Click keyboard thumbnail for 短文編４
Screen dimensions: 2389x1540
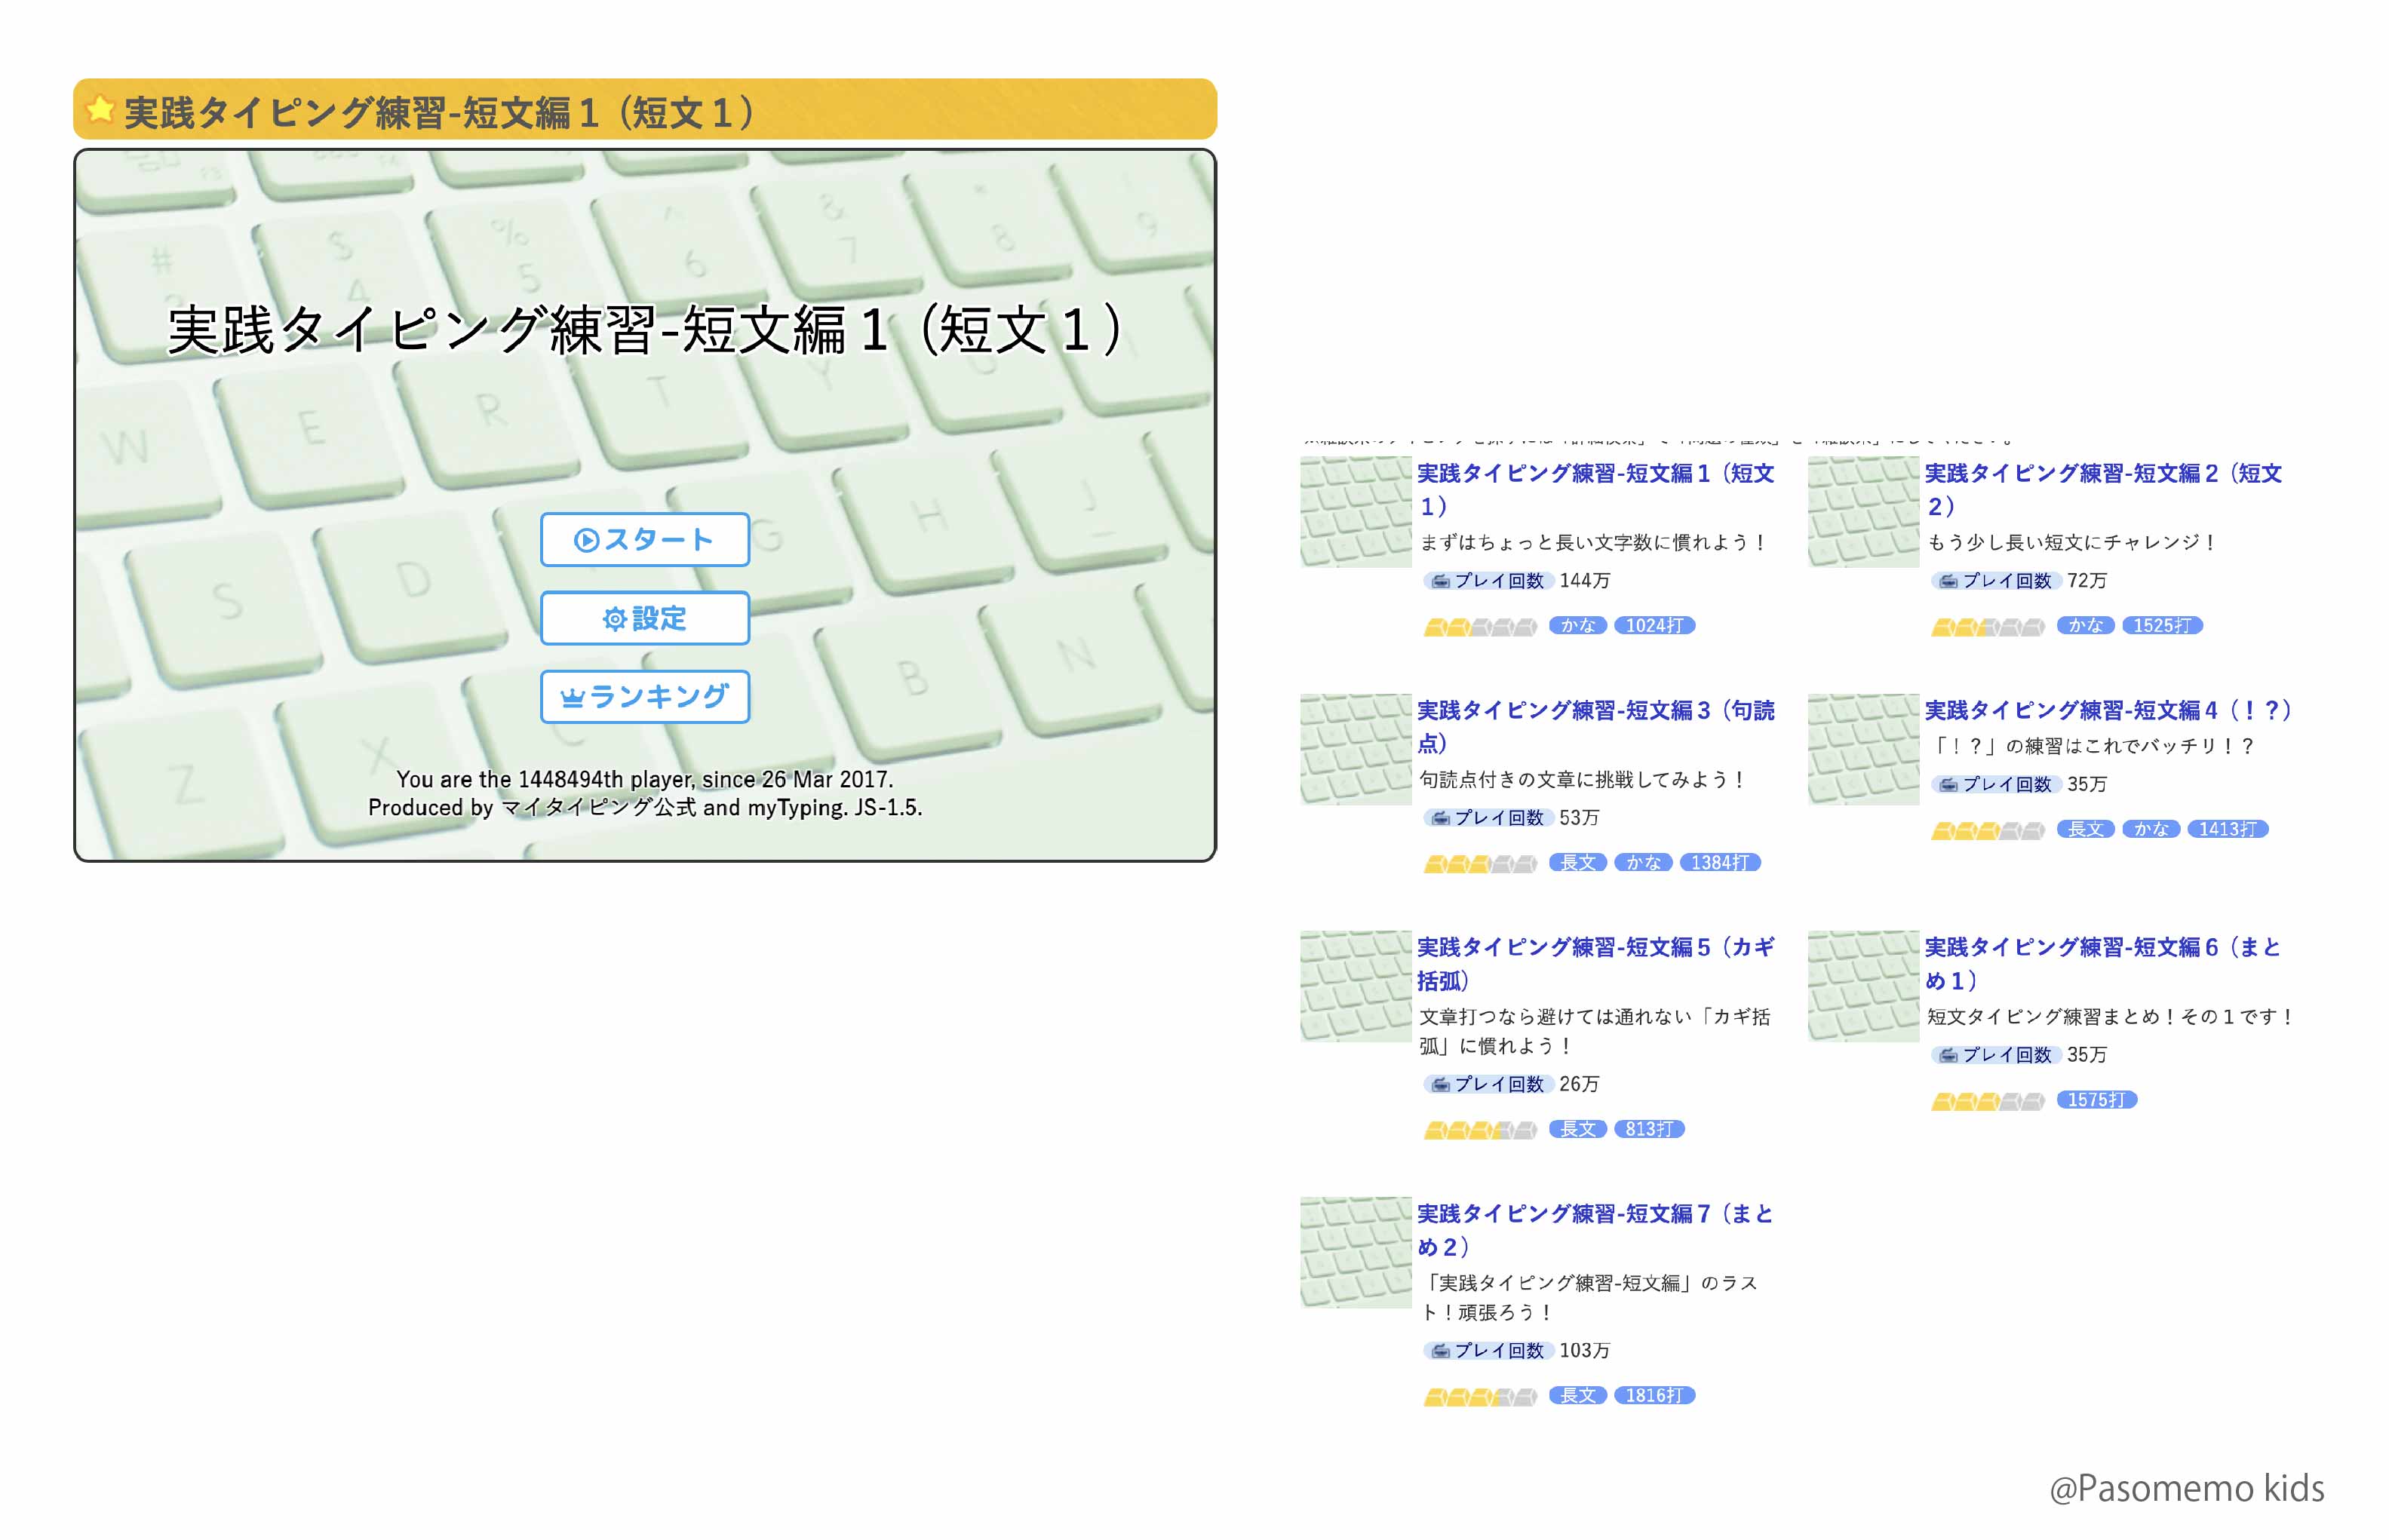tap(1863, 749)
